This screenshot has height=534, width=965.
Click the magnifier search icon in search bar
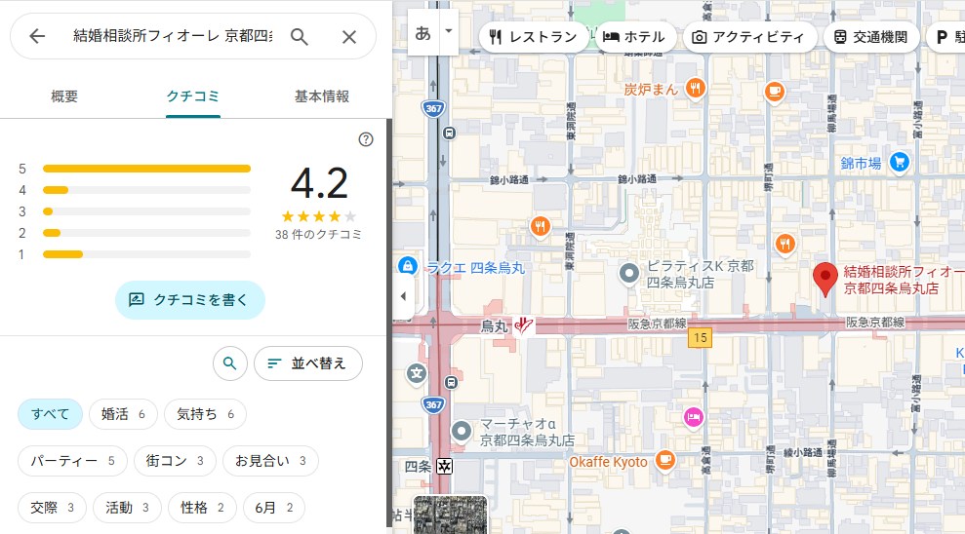pyautogui.click(x=300, y=36)
